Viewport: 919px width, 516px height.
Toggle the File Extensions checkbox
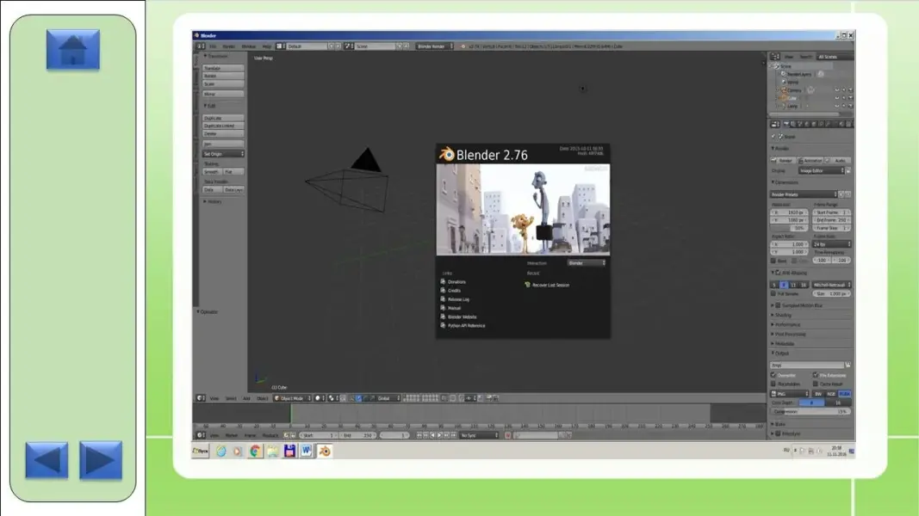coord(815,375)
